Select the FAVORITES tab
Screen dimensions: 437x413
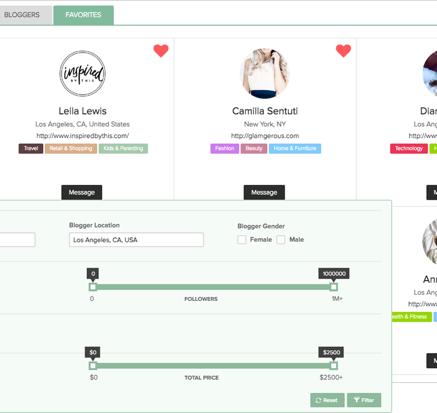coord(84,15)
